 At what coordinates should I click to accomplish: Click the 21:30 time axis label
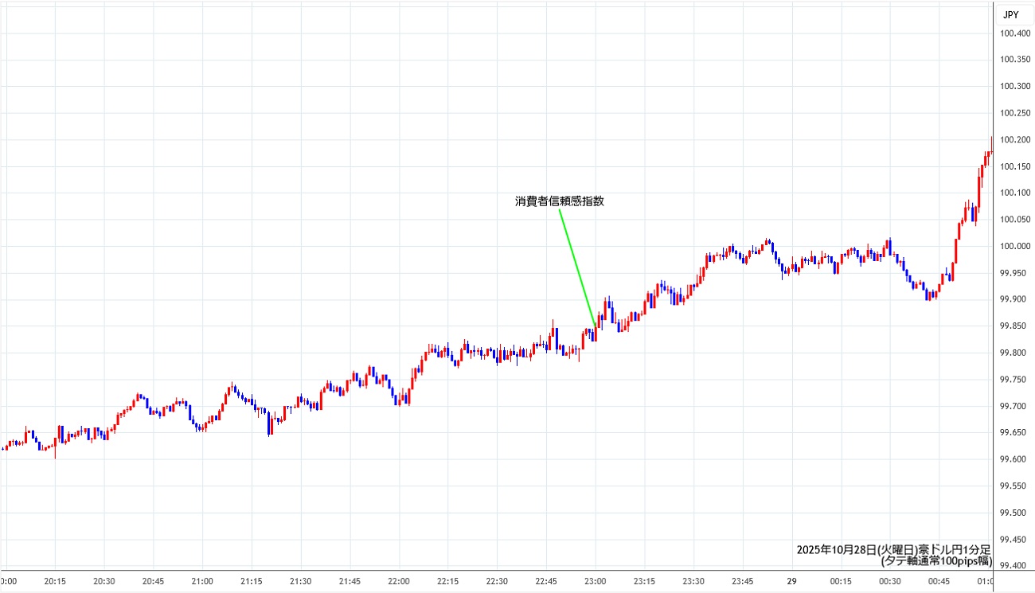coord(300,581)
